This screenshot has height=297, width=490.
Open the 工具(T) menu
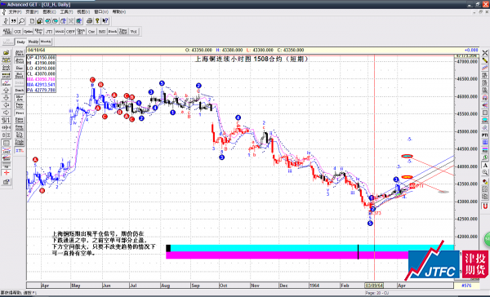pyautogui.click(x=66, y=12)
